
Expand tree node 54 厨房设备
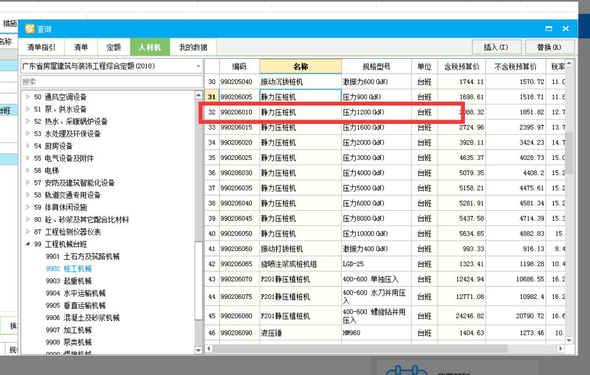28,146
